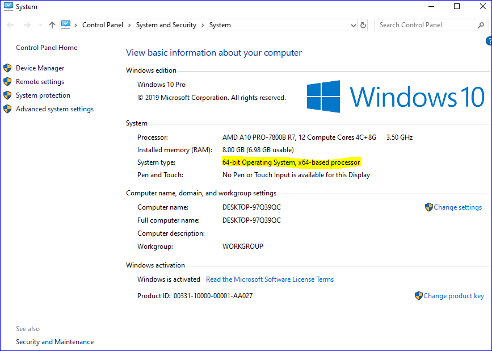Click the System breadcrumb item
The width and height of the screenshot is (492, 351).
(x=220, y=25)
